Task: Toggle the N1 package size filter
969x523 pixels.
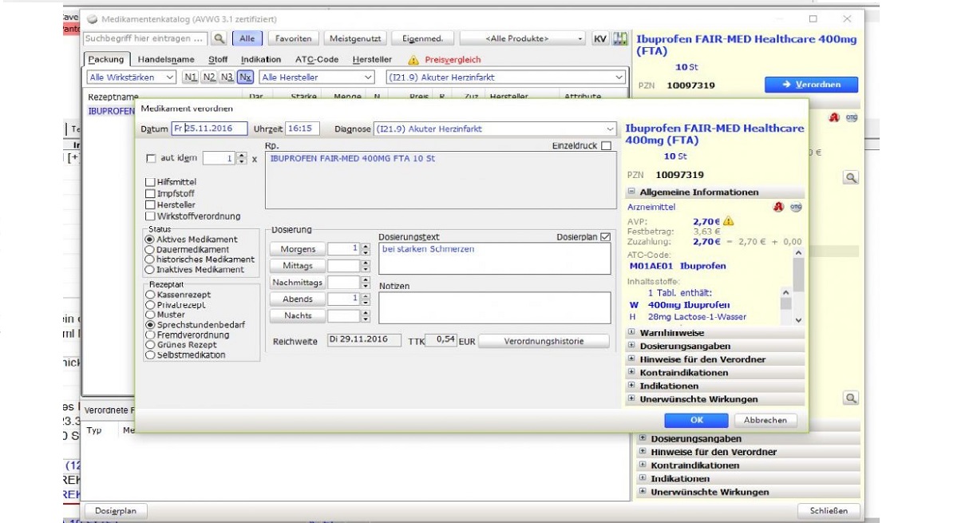Action: coord(190,77)
